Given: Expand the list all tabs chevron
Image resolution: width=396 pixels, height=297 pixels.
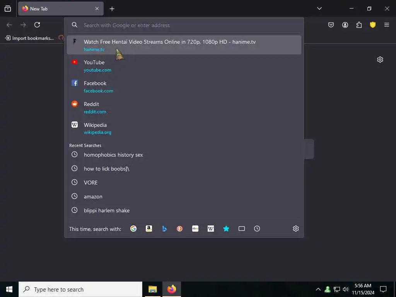Looking at the screenshot, I should click(319, 9).
